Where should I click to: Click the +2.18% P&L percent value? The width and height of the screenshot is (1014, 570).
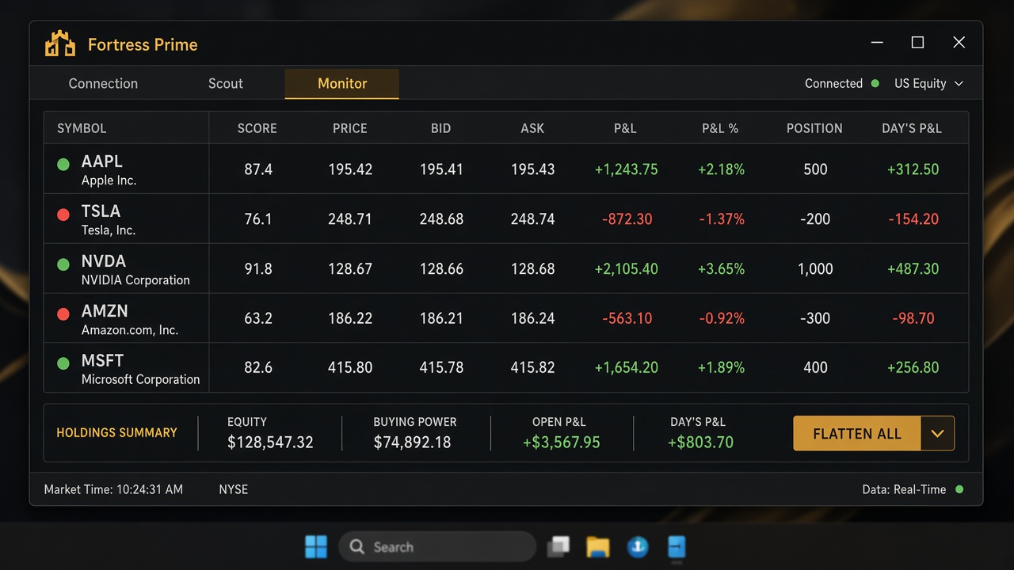point(721,169)
